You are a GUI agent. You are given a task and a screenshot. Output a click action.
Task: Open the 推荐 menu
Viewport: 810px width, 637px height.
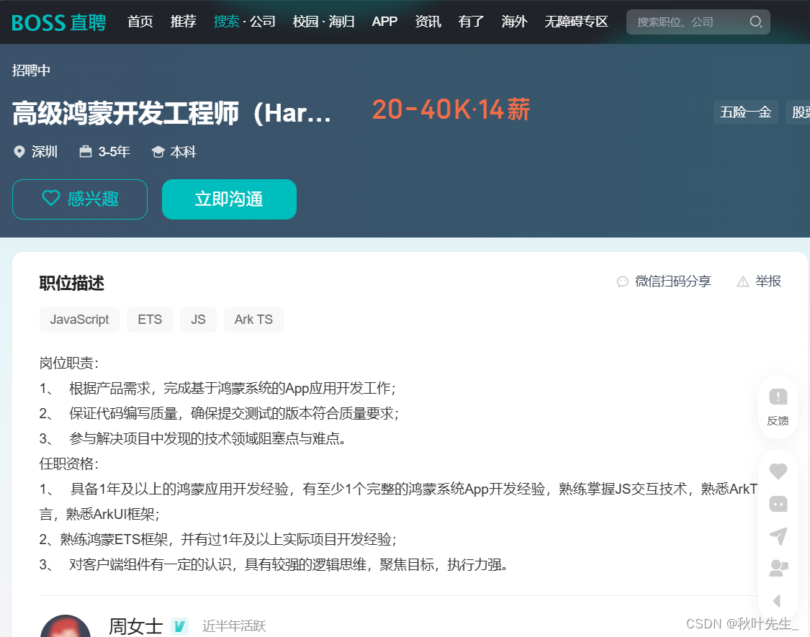[184, 22]
